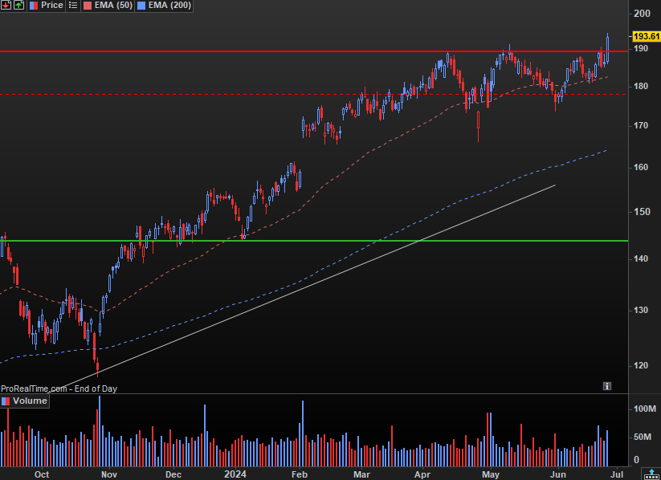Viewport: 661px width, 480px height.
Task: Click the 130 price axis label
Action: click(x=641, y=310)
